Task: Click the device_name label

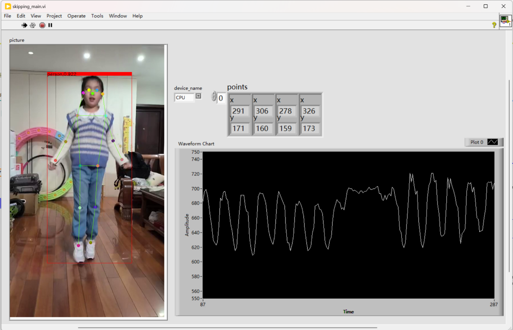Action: click(188, 88)
